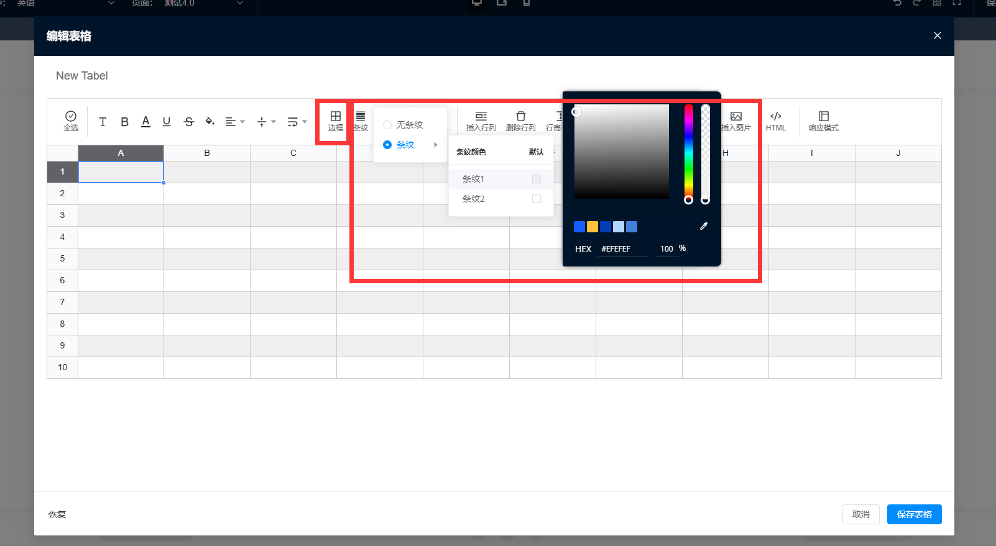Screen dimensions: 996x546
Task: Click the 响应模式 responsive mode icon
Action: [x=823, y=121]
